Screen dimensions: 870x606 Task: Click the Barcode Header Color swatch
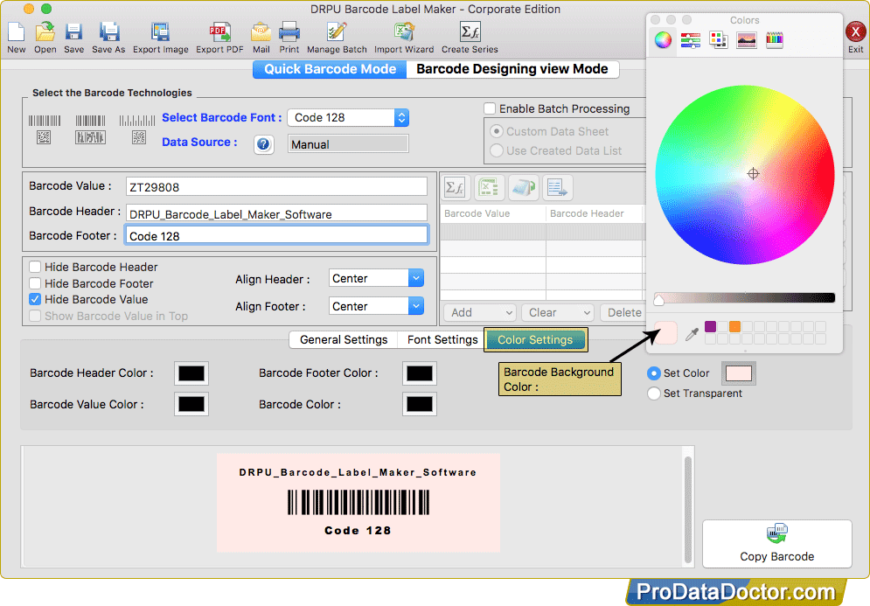pos(191,373)
